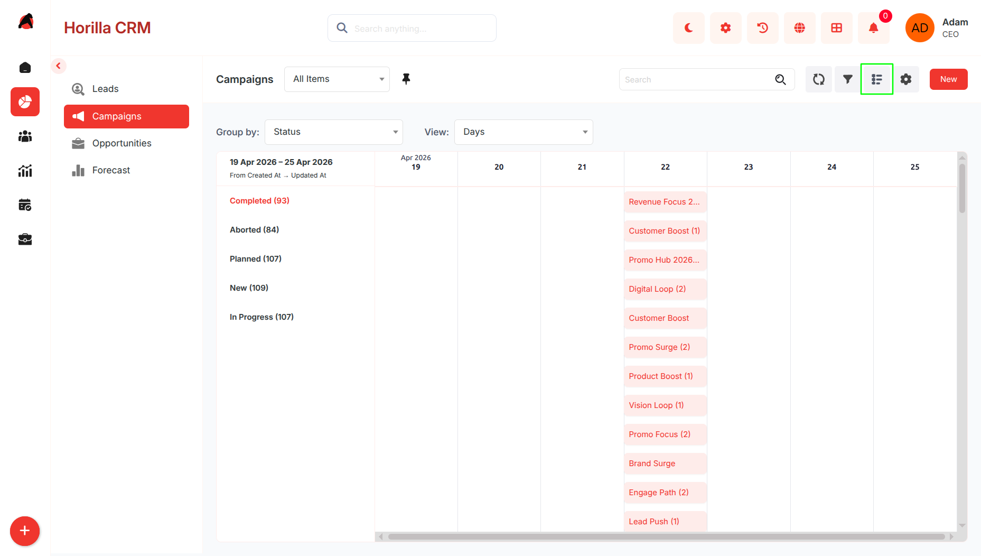Refresh the campaigns list
The image size is (981, 556).
point(819,79)
